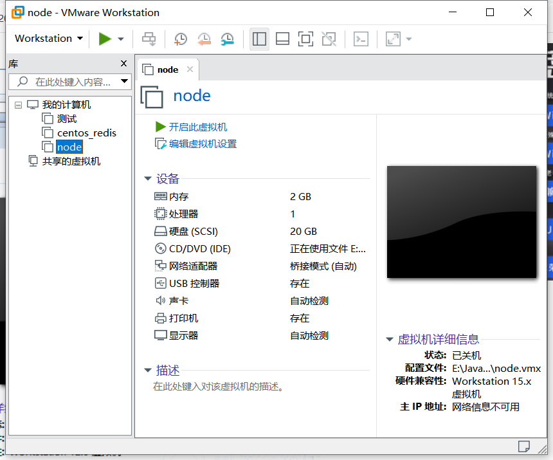Screen dimensions: 553x460
Task: Click the large node VM header icon
Action: pos(152,97)
